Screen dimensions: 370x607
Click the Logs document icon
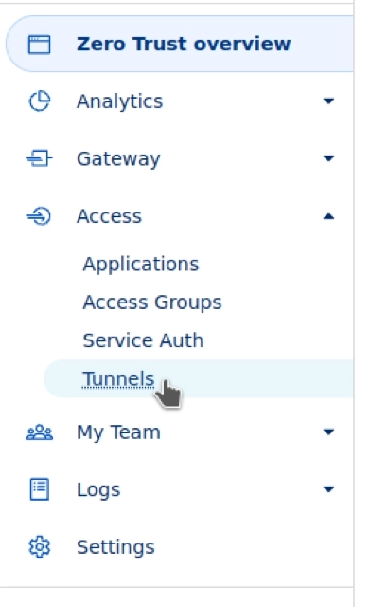coord(40,489)
